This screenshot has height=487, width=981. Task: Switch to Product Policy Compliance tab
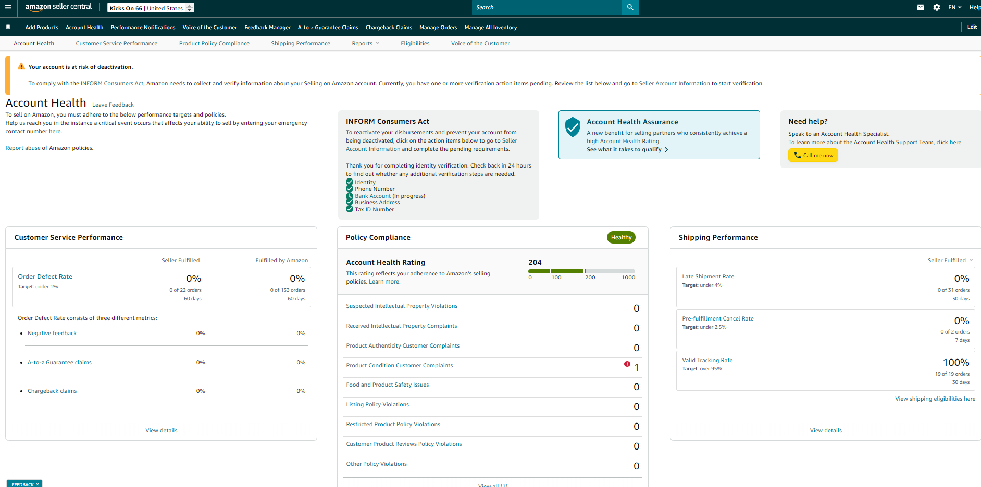[x=214, y=43]
